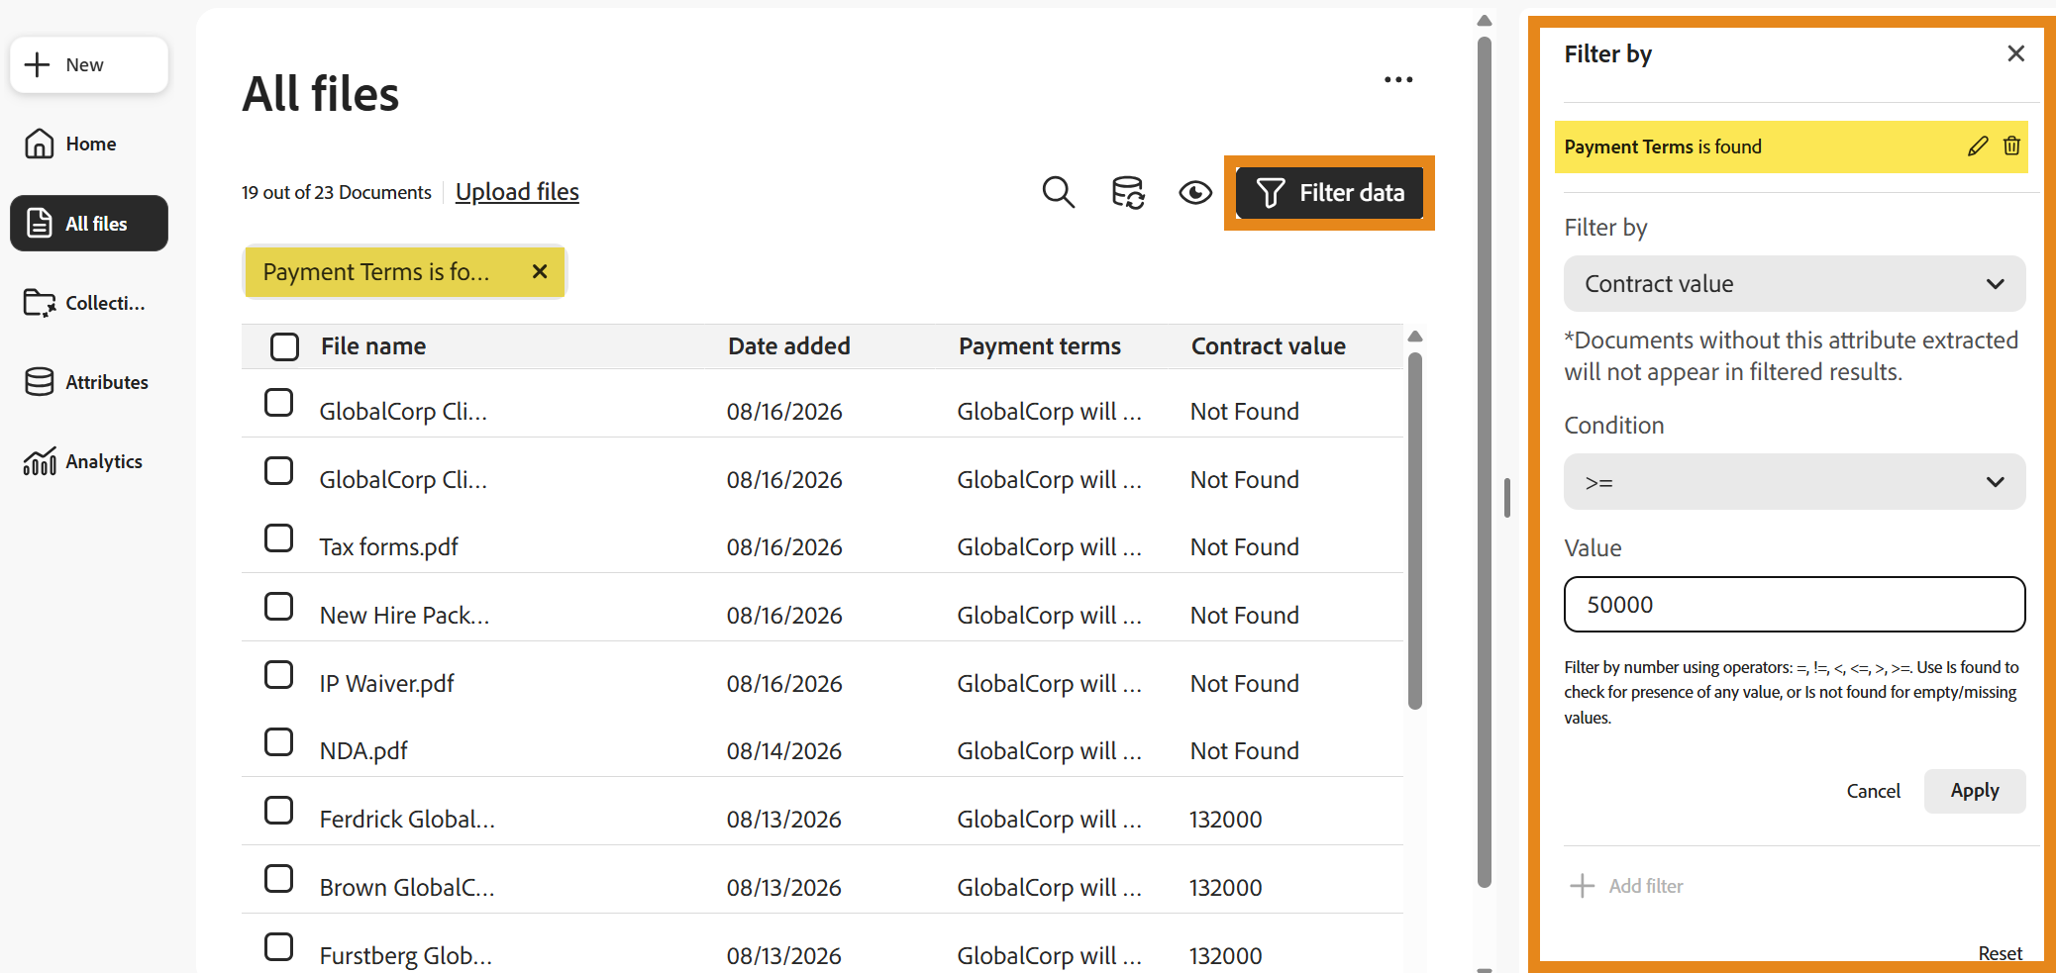Select All files in sidebar

click(89, 223)
